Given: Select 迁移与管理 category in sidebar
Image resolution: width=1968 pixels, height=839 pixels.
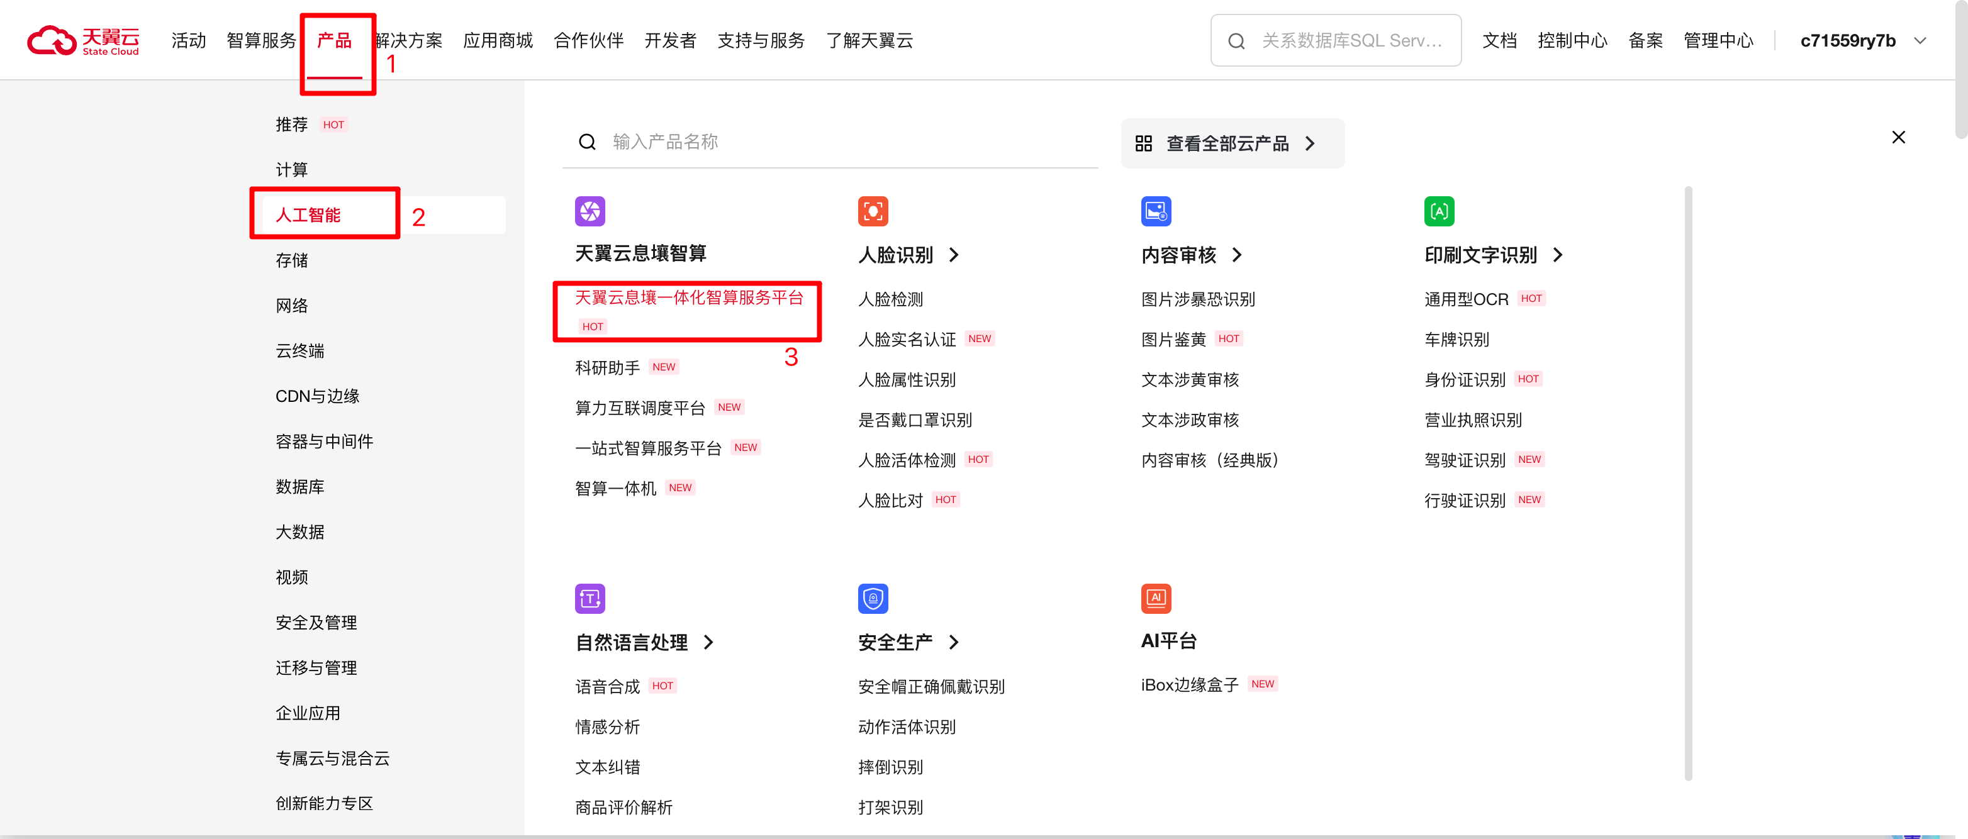Looking at the screenshot, I should tap(316, 668).
